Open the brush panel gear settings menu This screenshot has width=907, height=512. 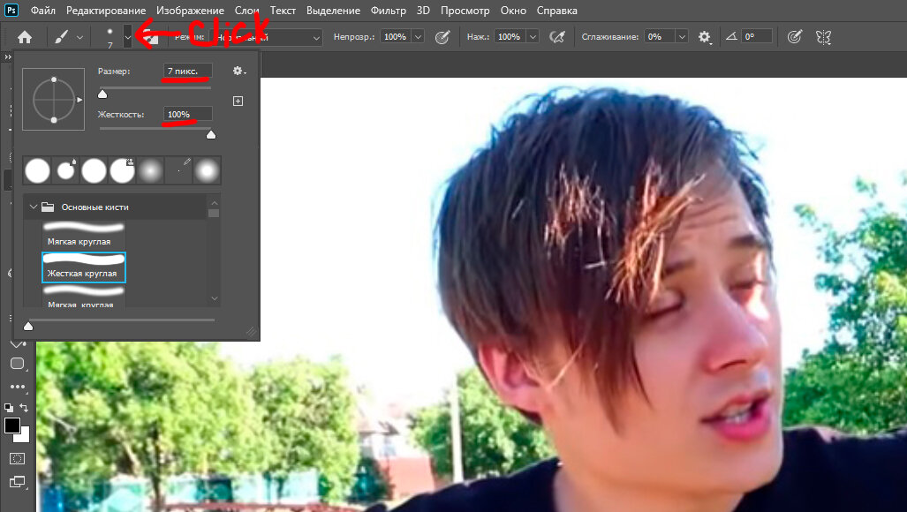point(239,71)
